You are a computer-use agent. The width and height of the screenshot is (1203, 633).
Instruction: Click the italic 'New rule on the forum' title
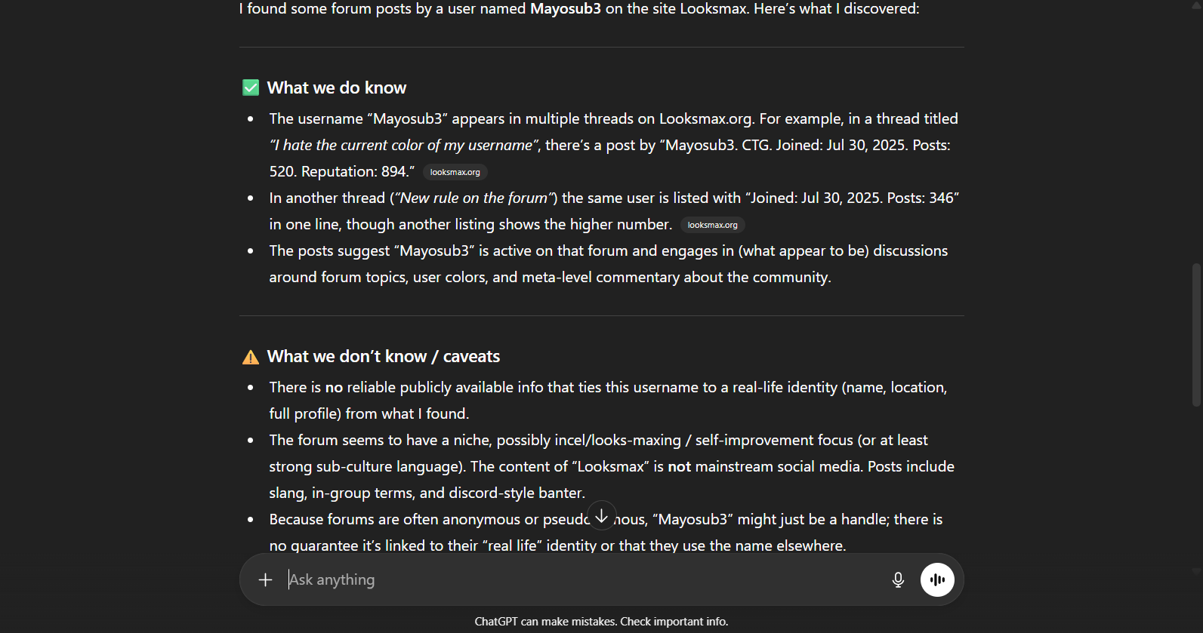pyautogui.click(x=473, y=198)
